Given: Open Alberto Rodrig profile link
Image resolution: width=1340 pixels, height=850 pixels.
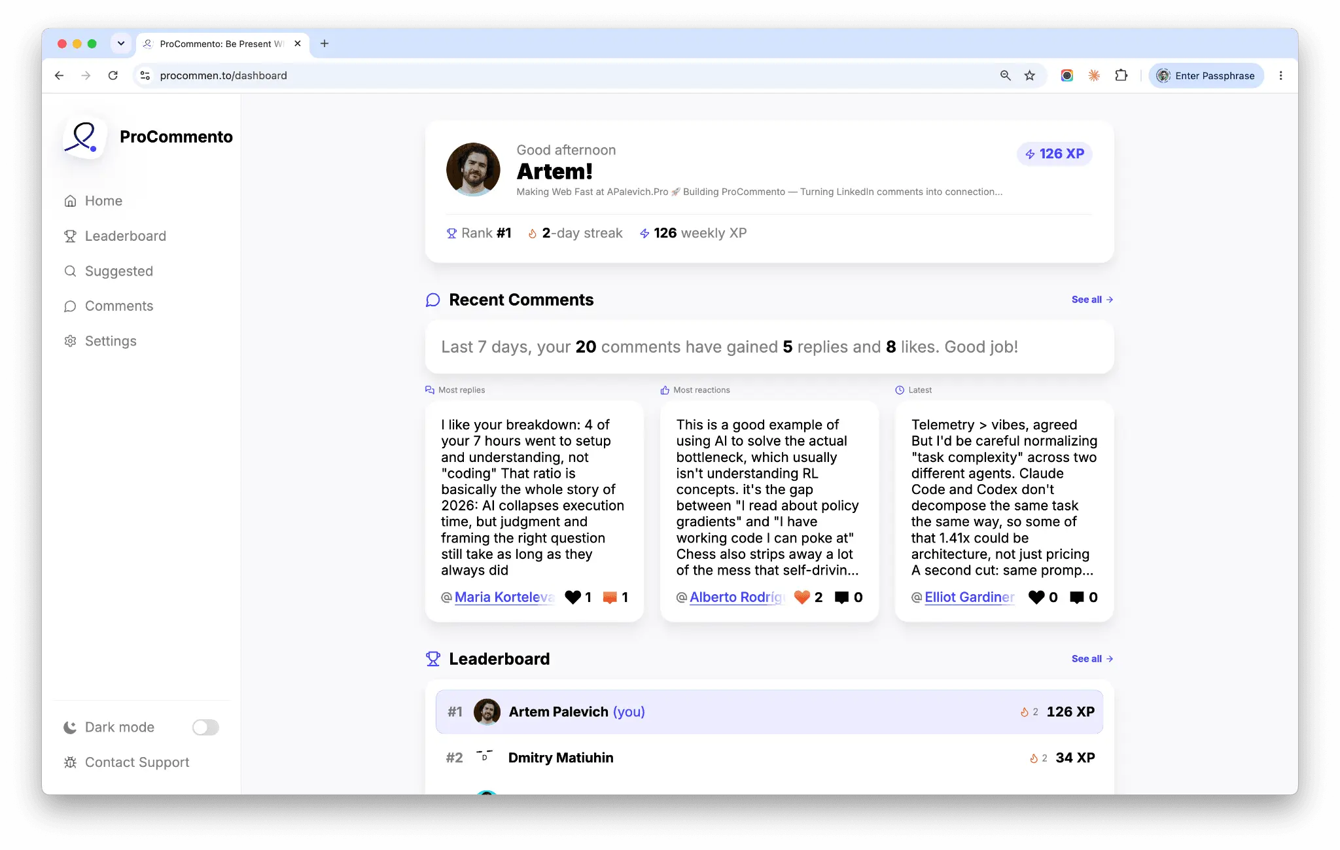Looking at the screenshot, I should [x=737, y=597].
